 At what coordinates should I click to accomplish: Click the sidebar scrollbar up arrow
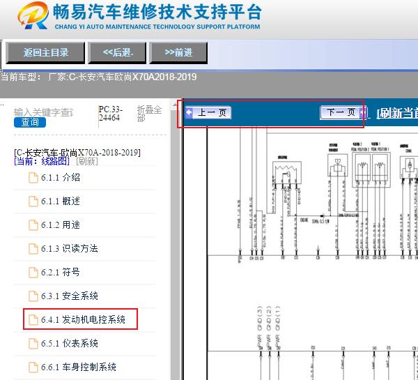click(x=174, y=105)
